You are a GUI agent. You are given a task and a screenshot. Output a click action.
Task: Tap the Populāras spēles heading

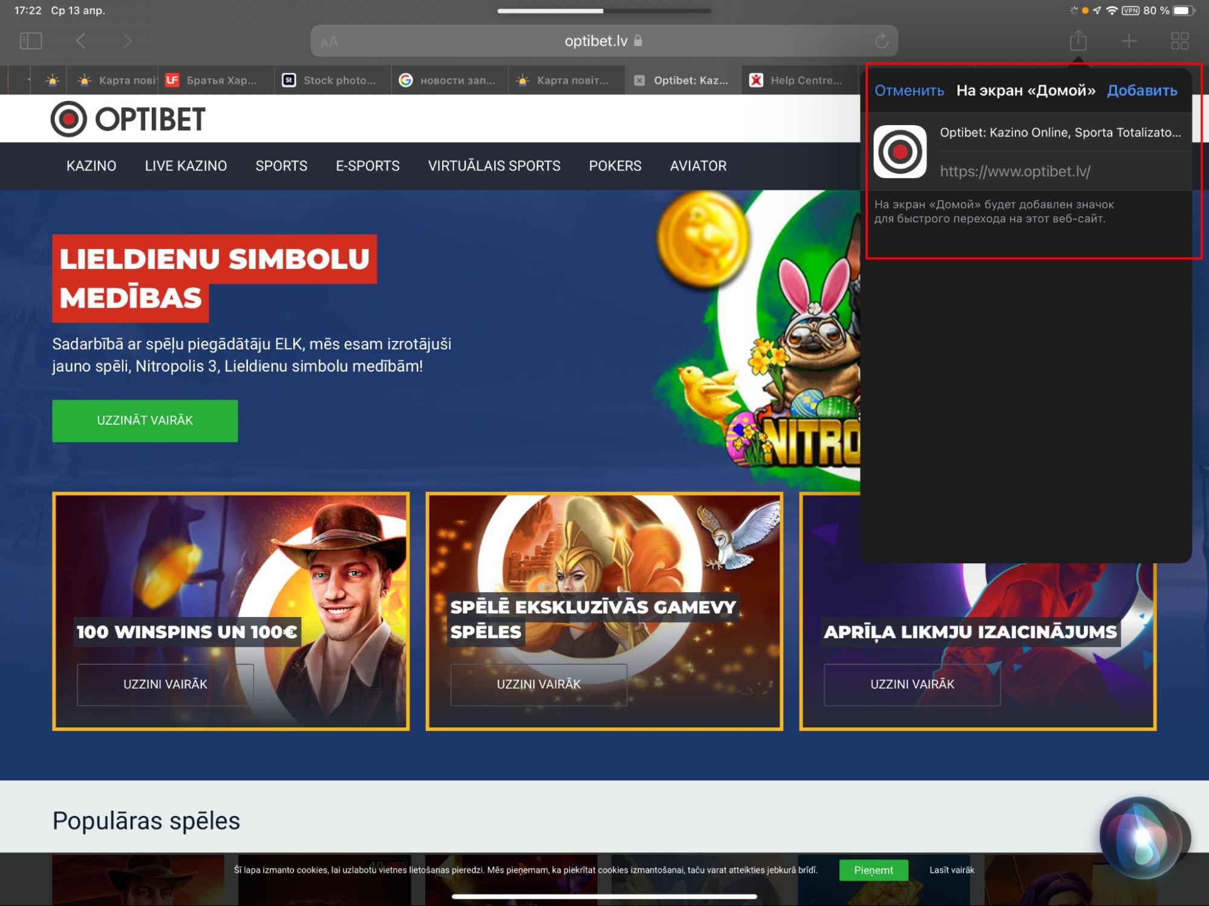coord(146,821)
